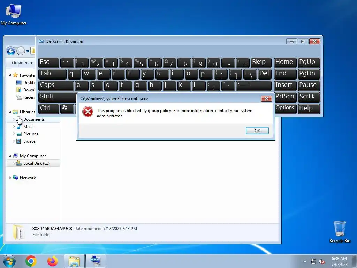
Task: Toggle the ScrLk key on On-Screen Keyboard
Action: tap(309, 97)
